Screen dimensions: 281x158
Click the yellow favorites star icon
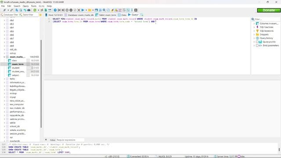[x=40, y=15]
